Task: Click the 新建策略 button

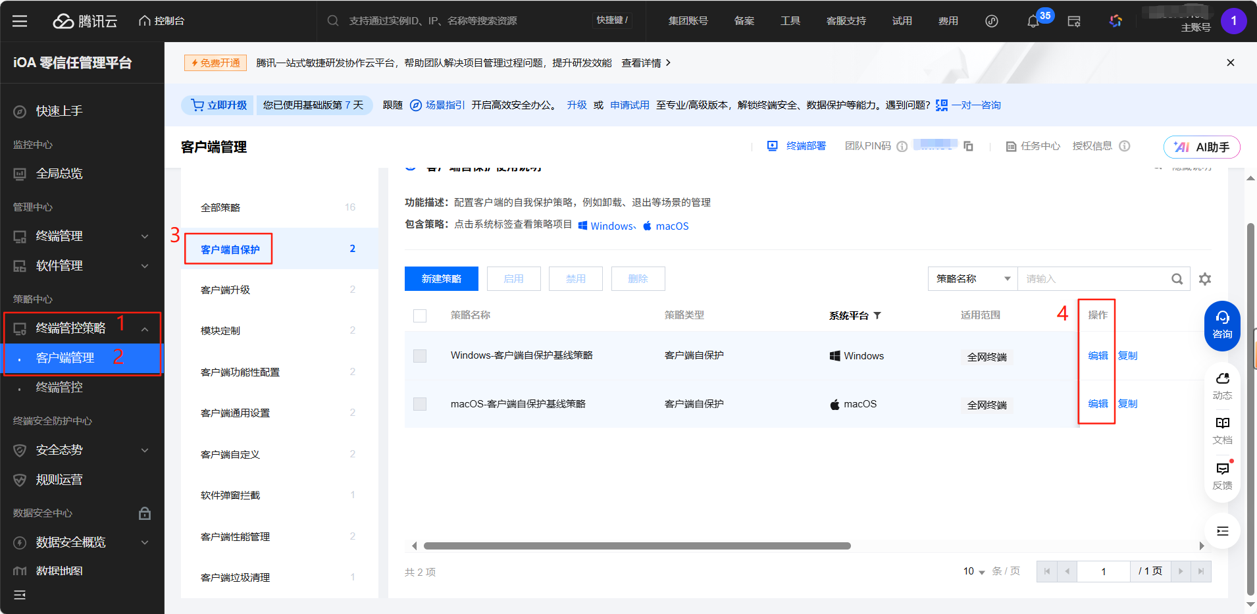Action: 441,278
